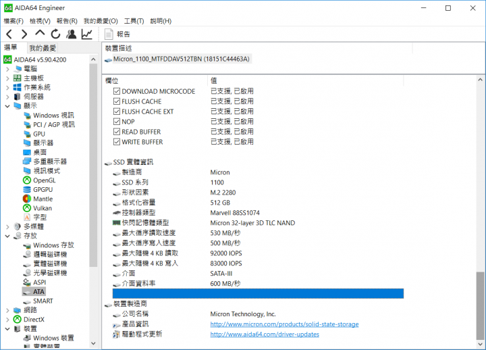
Task: Go back with the left arrow toolbar icon
Action: click(x=9, y=34)
